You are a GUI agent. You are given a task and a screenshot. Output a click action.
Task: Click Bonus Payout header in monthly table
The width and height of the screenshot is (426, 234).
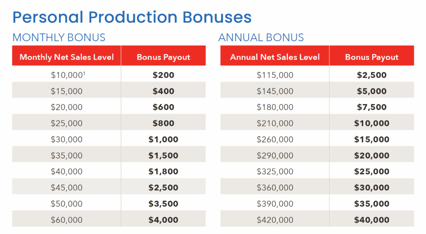point(163,57)
